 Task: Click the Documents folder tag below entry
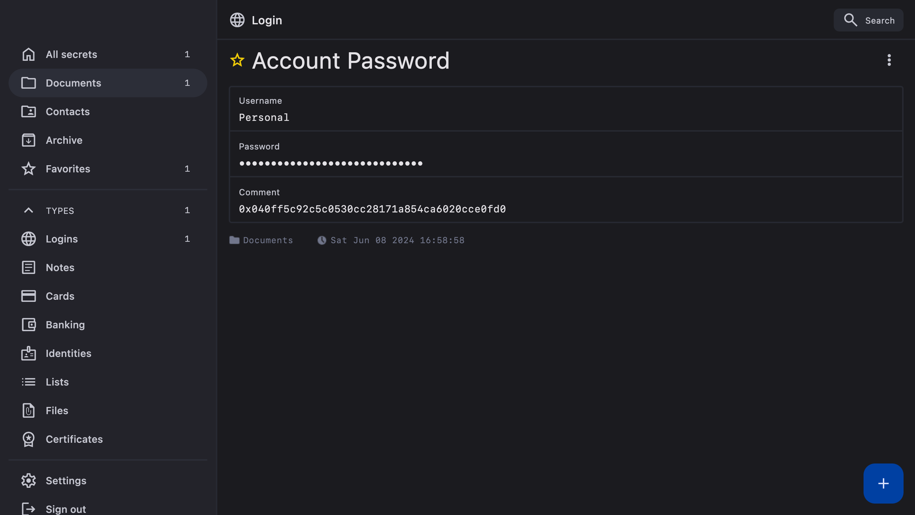point(261,240)
